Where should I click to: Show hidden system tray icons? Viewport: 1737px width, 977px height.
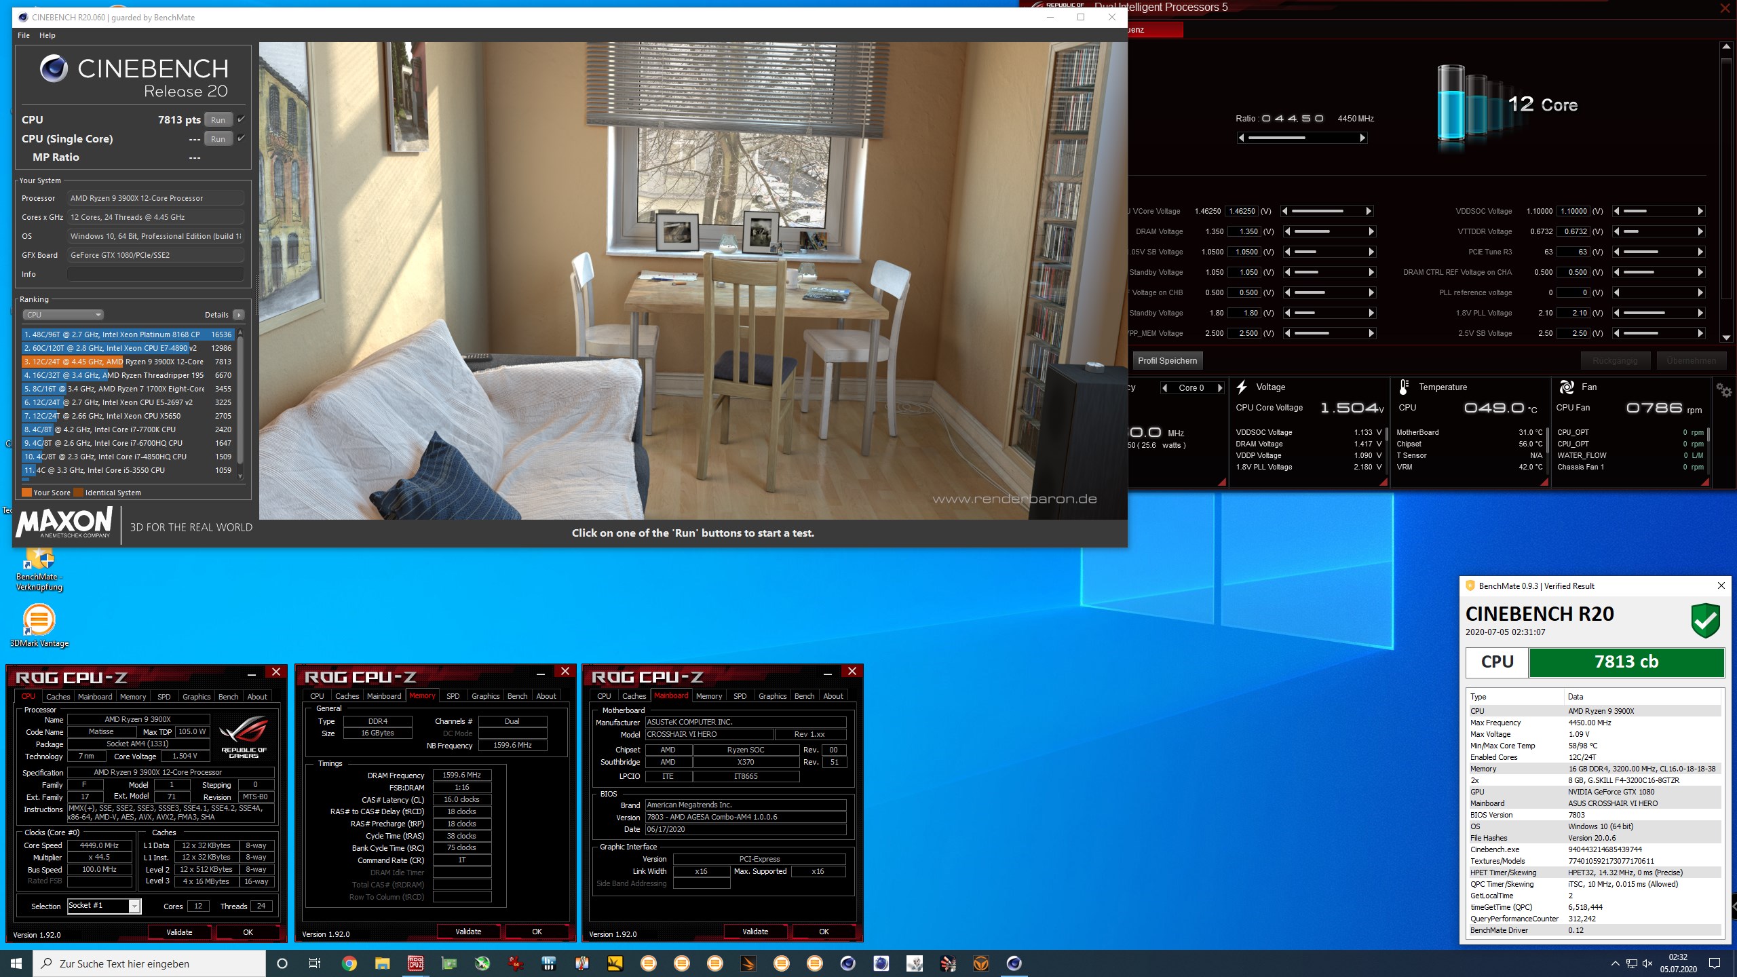click(1615, 963)
